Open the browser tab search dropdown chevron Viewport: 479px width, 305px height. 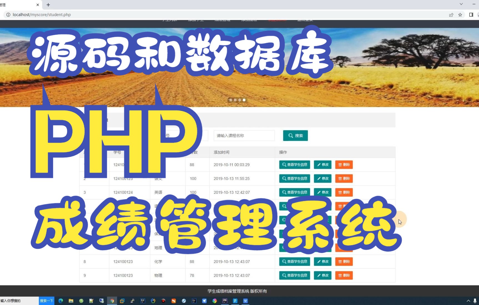461,4
